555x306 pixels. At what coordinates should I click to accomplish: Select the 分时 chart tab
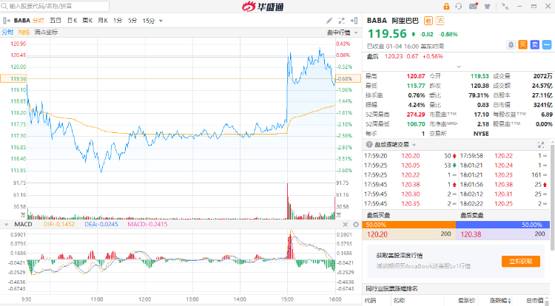[38, 21]
